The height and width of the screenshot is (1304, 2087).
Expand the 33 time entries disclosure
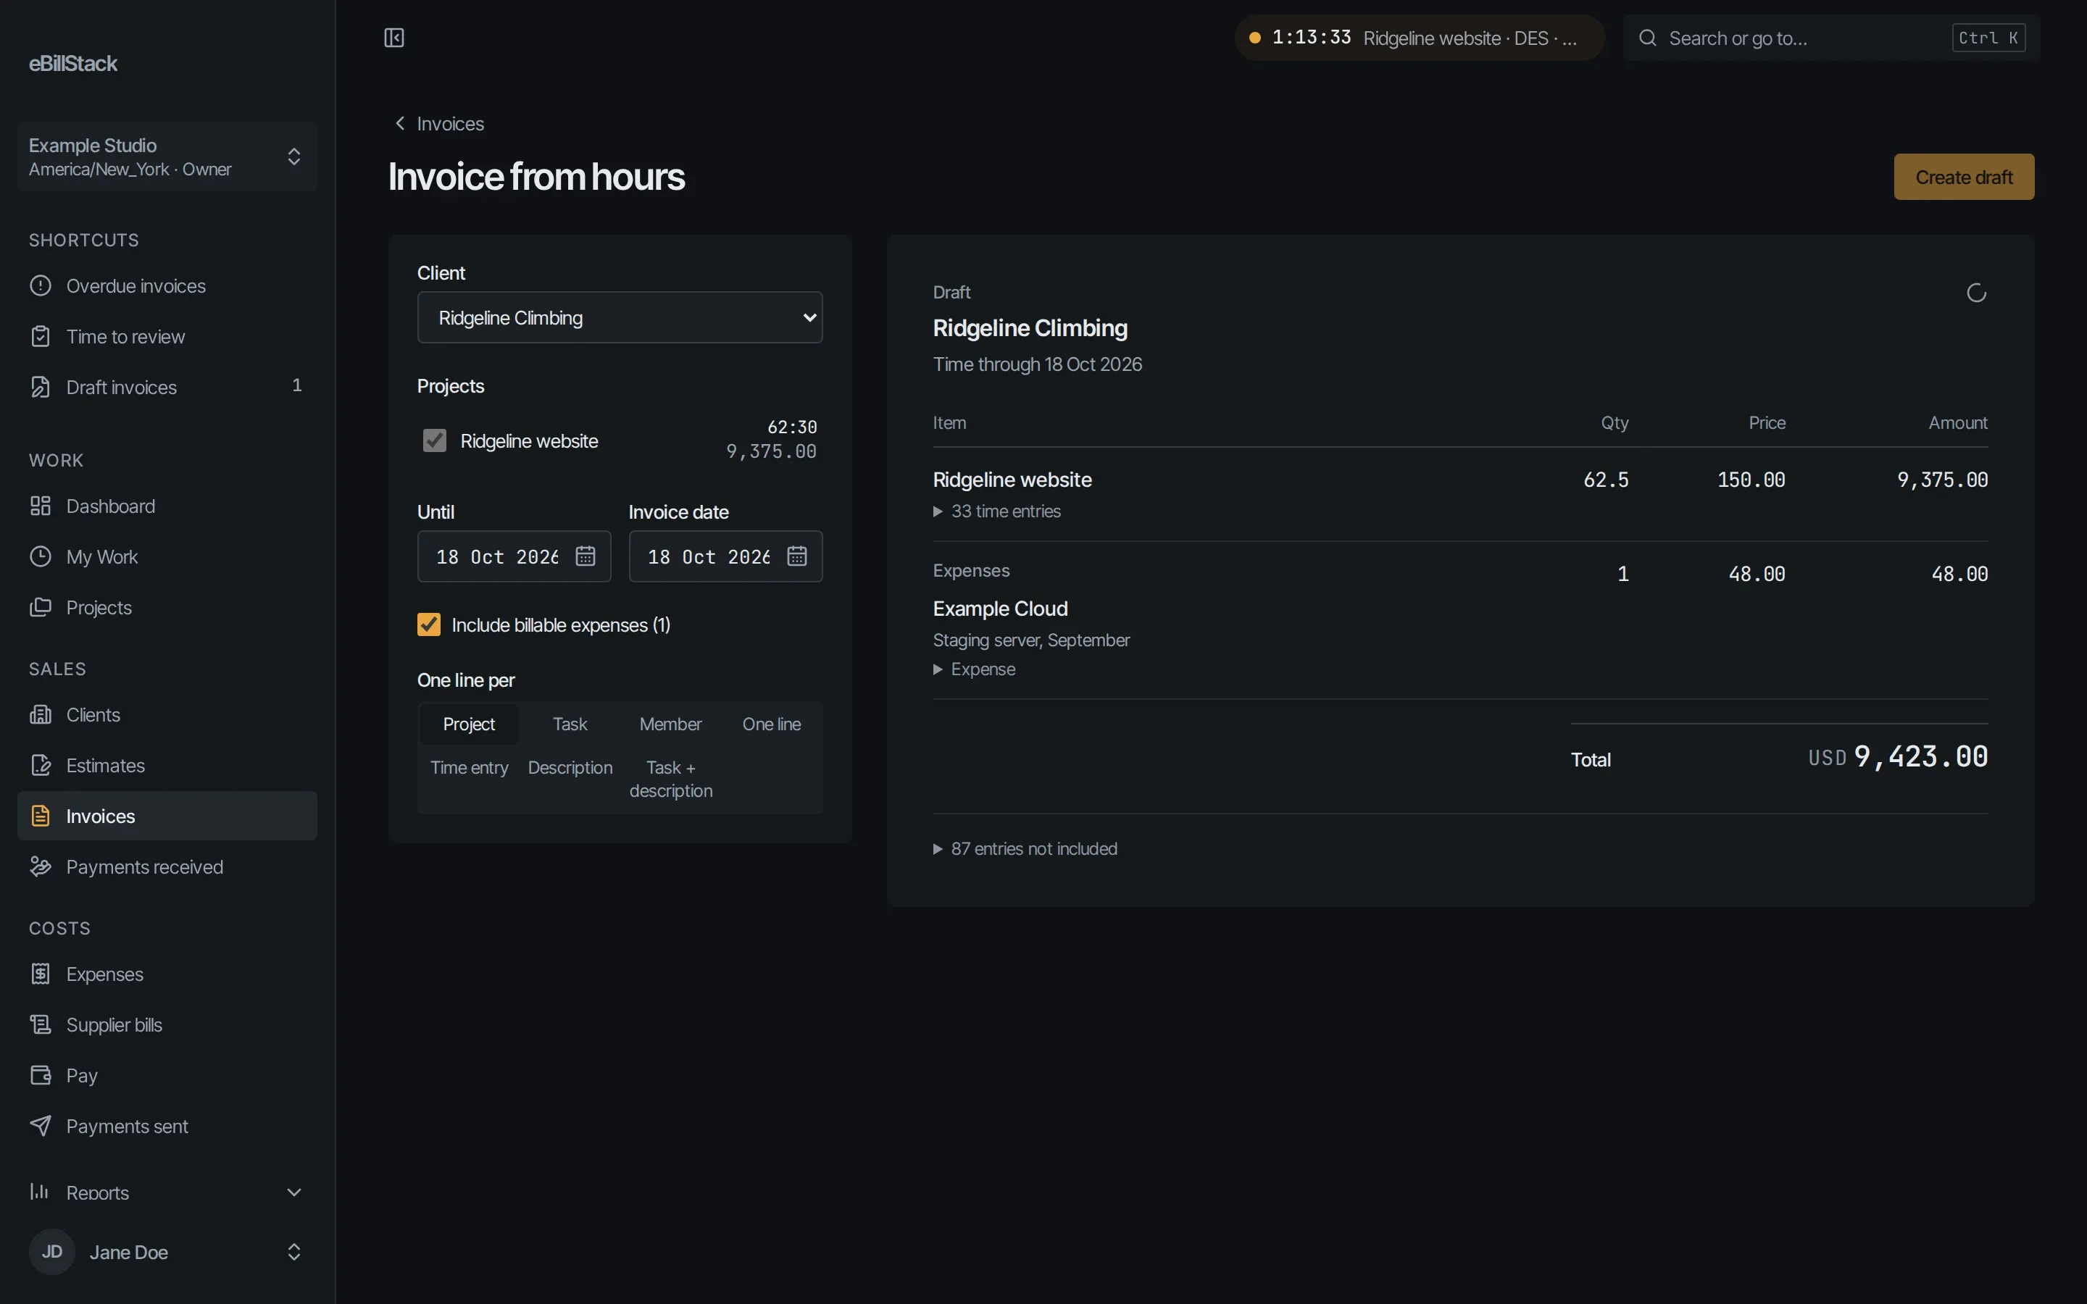(x=997, y=511)
